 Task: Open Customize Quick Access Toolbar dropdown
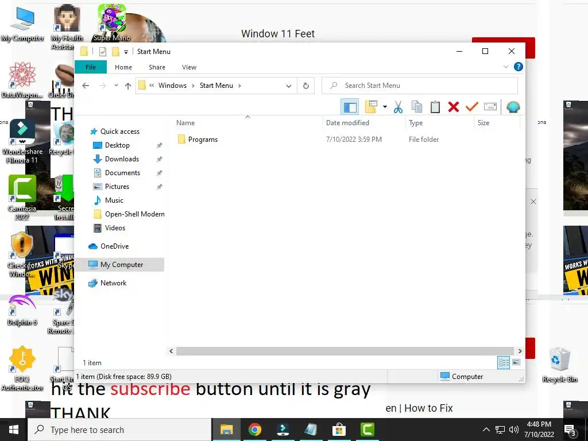tap(126, 52)
